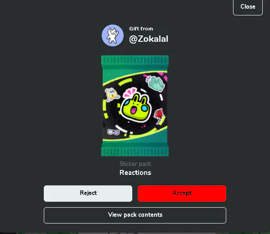Close the gift dialog

(x=248, y=7)
